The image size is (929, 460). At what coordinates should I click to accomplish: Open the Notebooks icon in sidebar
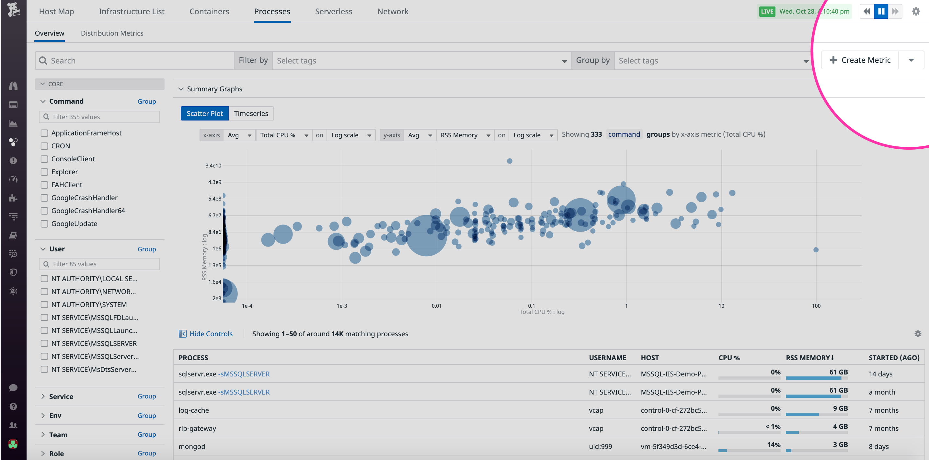point(13,235)
